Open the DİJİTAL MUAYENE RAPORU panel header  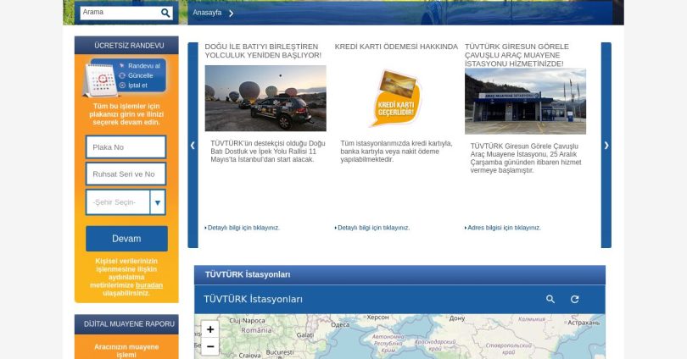click(126, 324)
